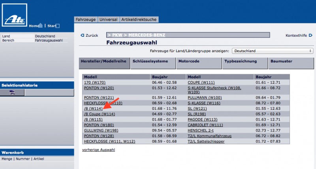Image resolution: width=316 pixels, height=169 pixels.
Task: Click the Zurück back arrow icon
Action: click(x=82, y=36)
